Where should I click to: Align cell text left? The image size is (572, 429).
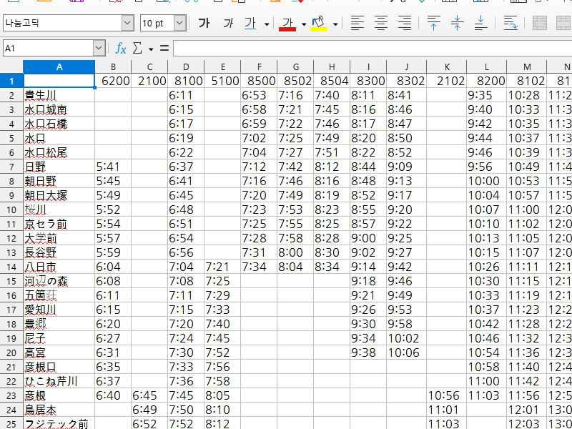tap(357, 24)
